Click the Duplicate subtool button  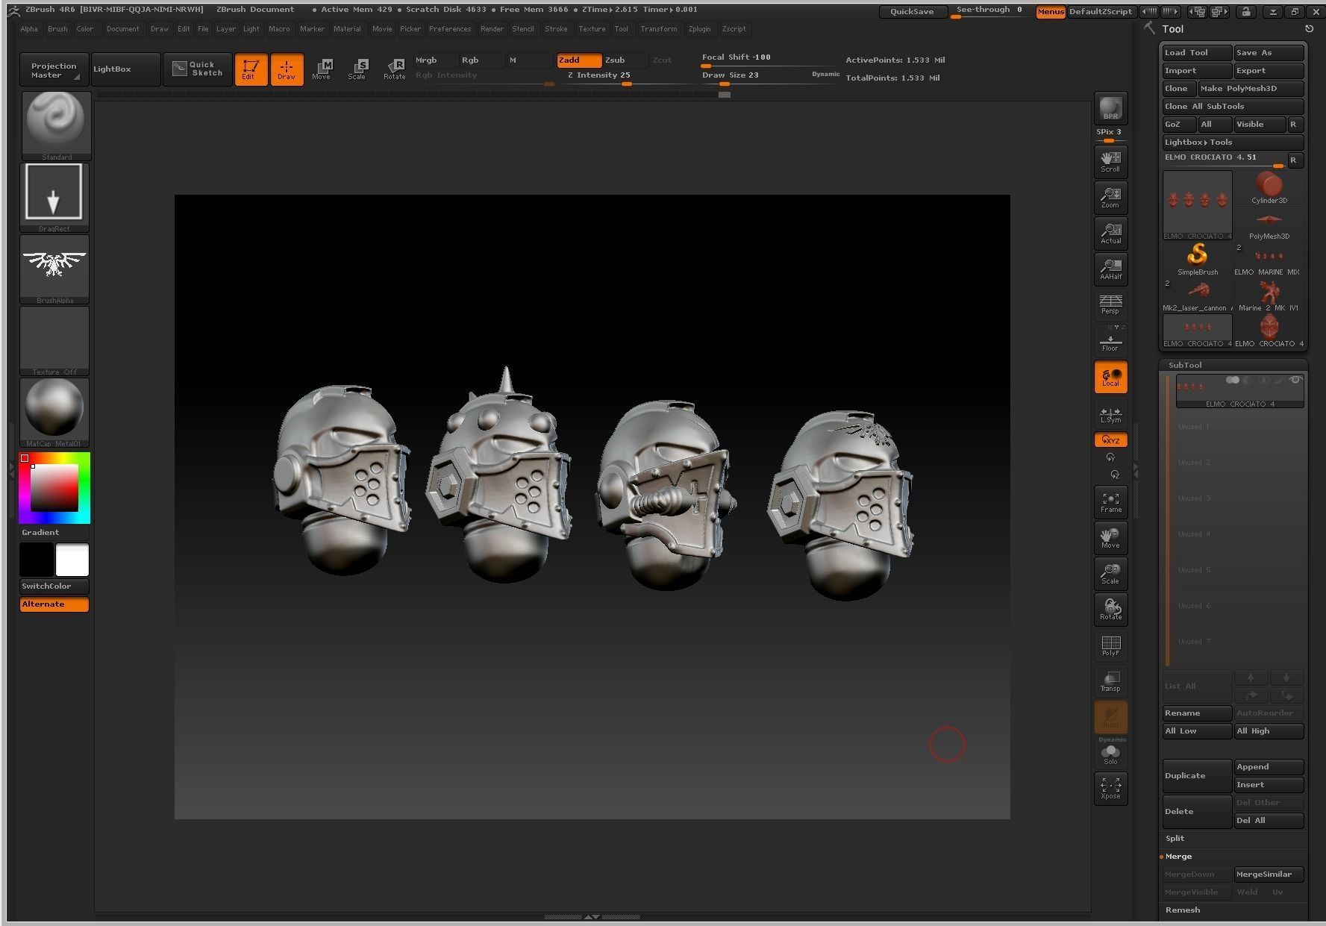1197,776
